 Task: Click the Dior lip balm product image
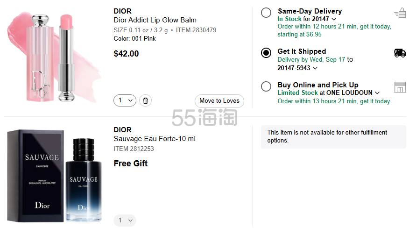point(54,57)
